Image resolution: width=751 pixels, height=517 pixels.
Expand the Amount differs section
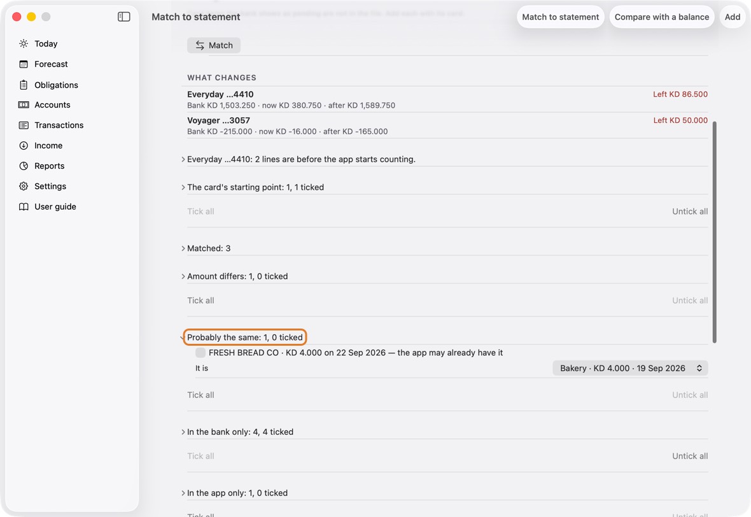coord(183,276)
